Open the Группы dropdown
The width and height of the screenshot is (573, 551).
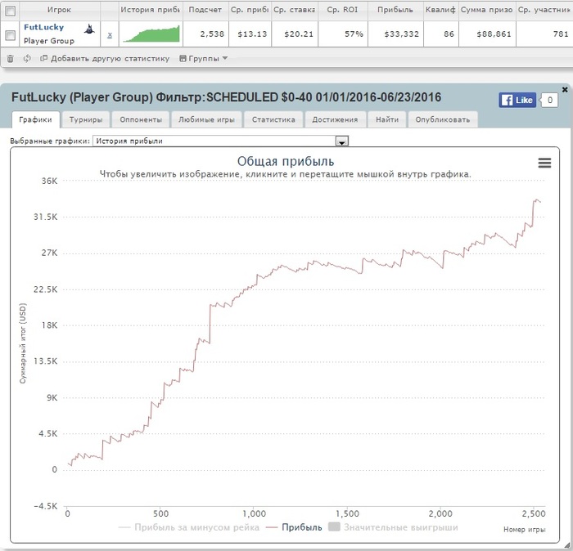(204, 58)
